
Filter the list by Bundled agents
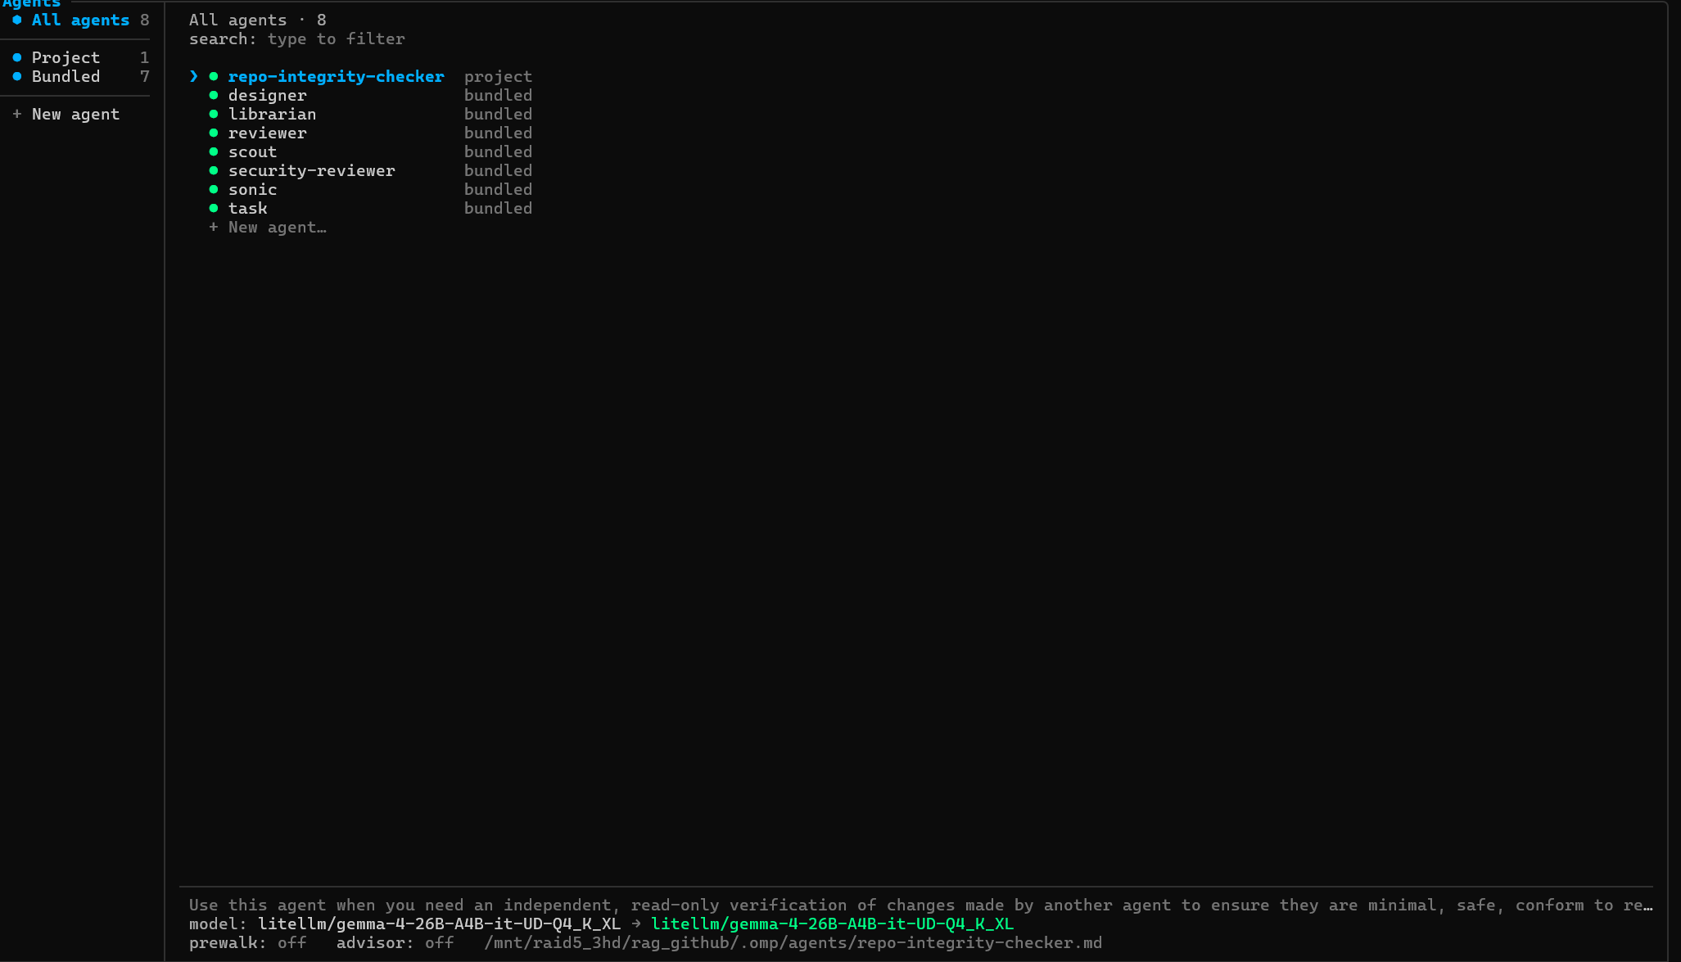coord(80,76)
